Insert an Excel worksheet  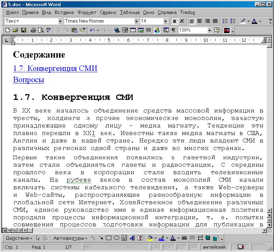(141, 30)
